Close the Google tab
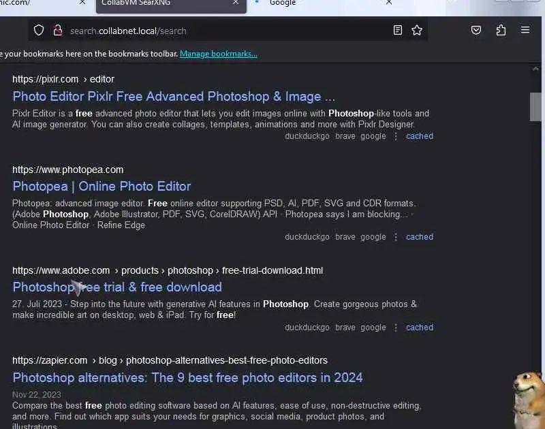The height and width of the screenshot is (429, 545). (389, 3)
